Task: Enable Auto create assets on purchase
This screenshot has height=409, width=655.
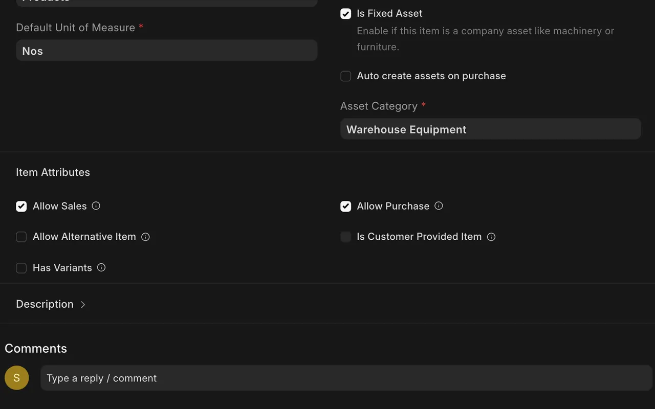Action: point(346,76)
